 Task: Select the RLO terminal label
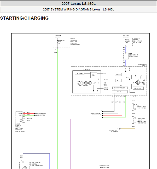[21, 121]
